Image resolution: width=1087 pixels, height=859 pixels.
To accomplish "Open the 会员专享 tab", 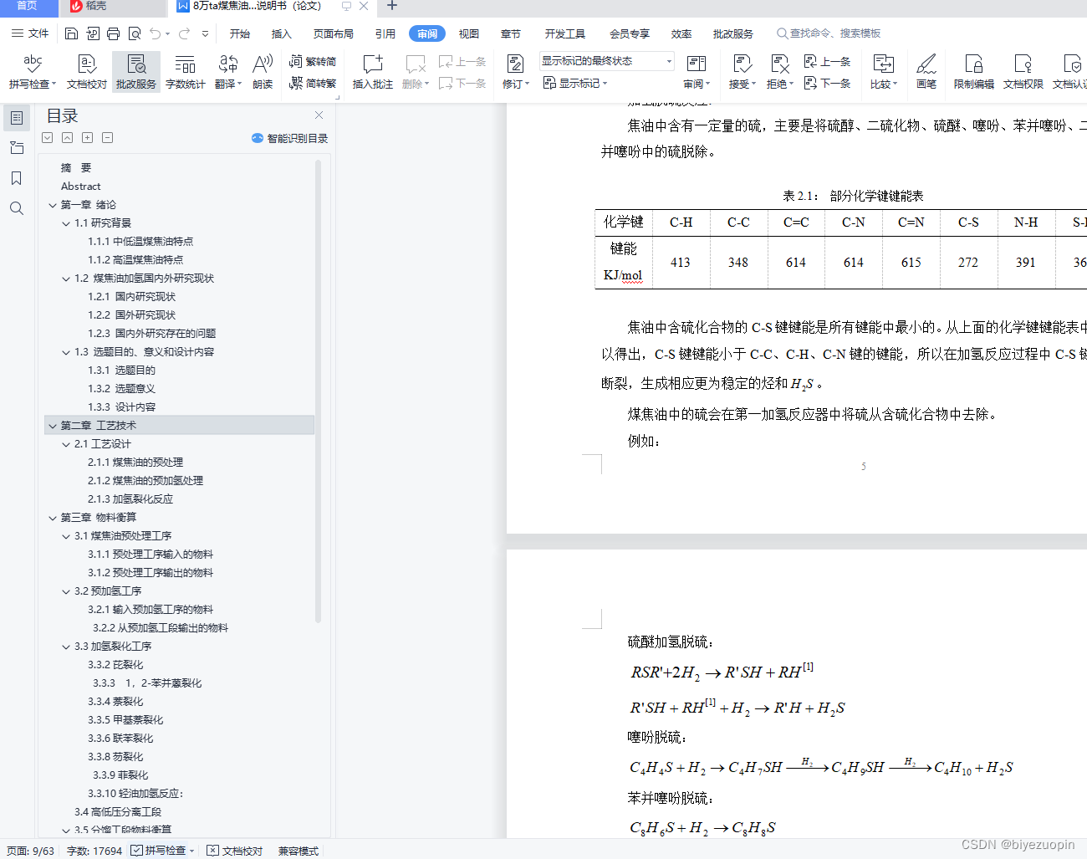I will (630, 33).
